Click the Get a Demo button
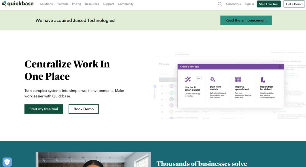The height and width of the screenshot is (167, 306). [294, 4]
